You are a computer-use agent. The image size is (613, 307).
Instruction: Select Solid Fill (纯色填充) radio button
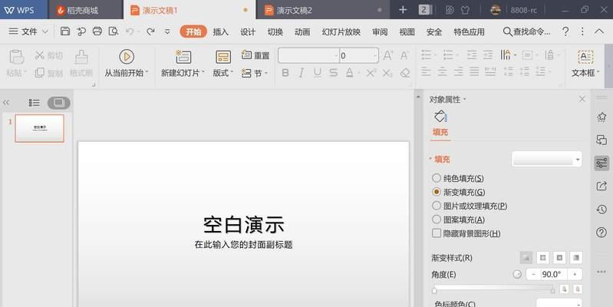point(437,178)
